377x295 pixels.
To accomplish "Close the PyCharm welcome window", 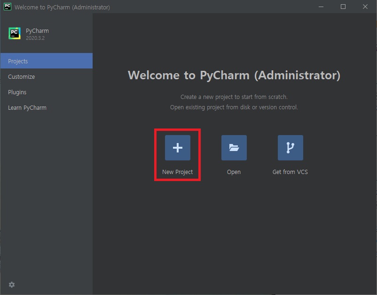I will pyautogui.click(x=365, y=7).
